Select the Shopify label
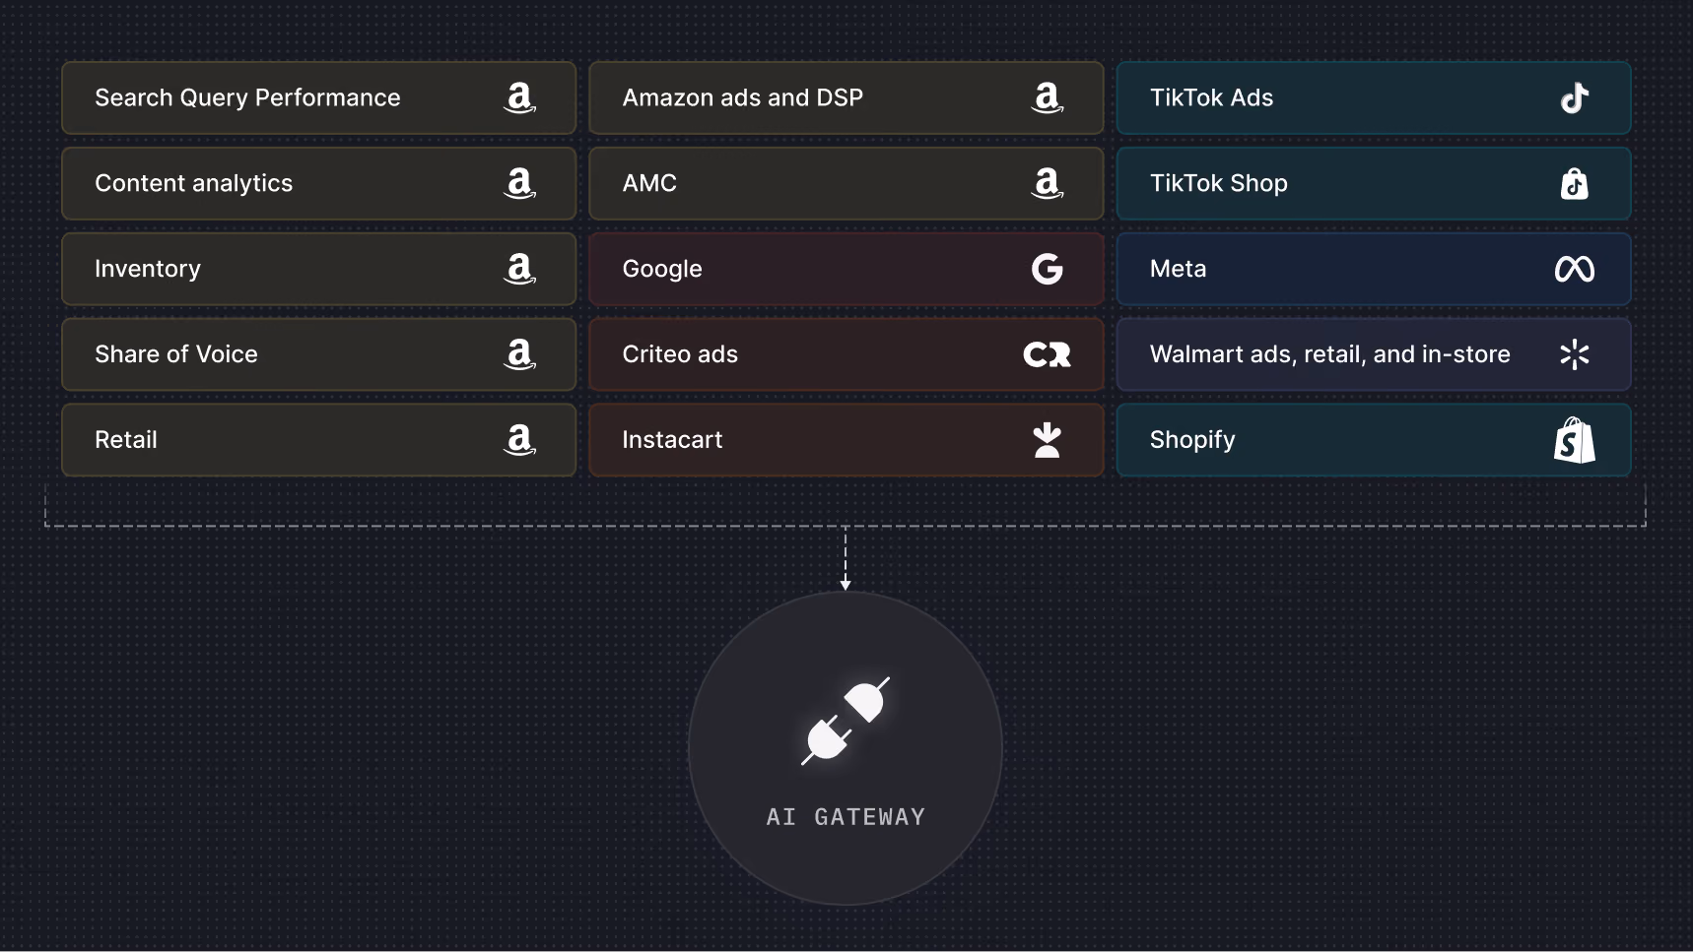 tap(1192, 440)
